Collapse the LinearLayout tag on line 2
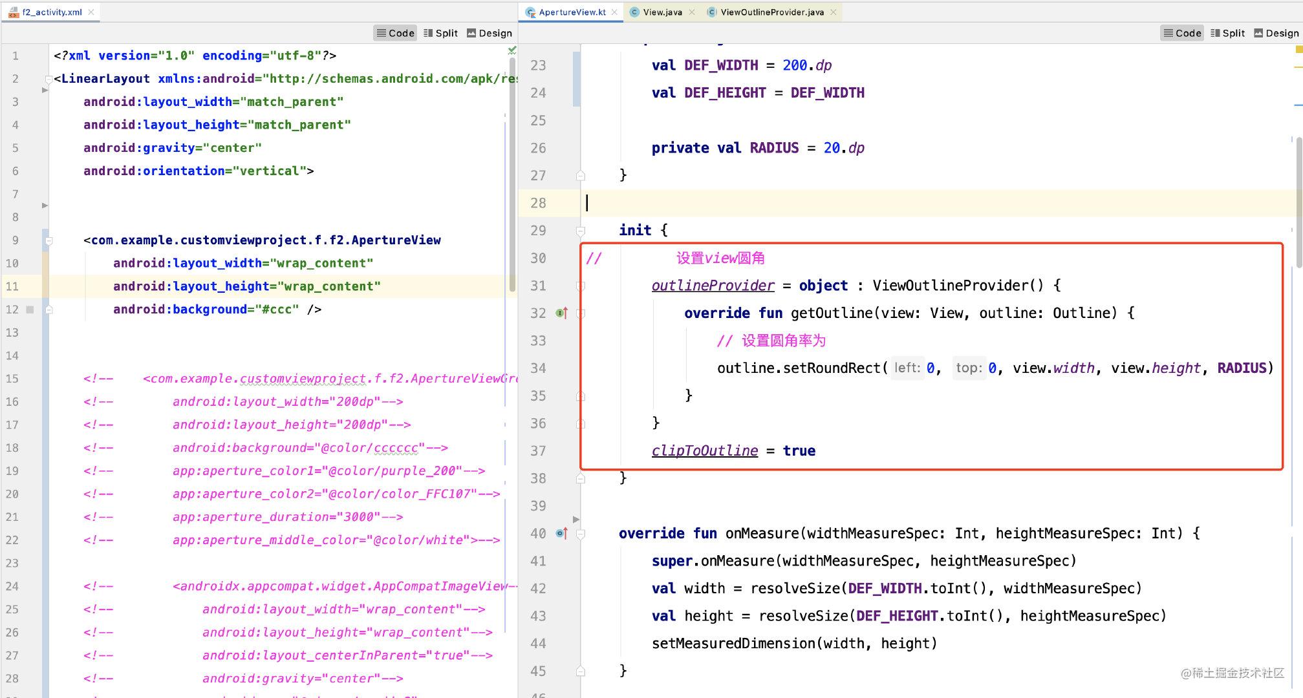The image size is (1303, 698). coord(48,79)
